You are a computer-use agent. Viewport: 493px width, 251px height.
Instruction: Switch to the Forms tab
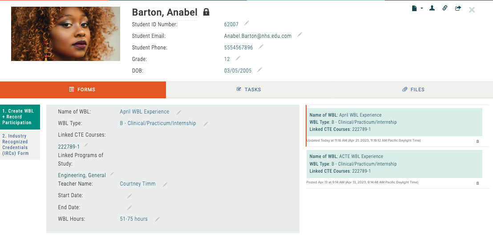click(x=83, y=89)
